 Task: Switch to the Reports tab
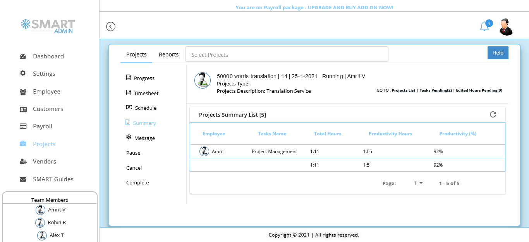[168, 55]
